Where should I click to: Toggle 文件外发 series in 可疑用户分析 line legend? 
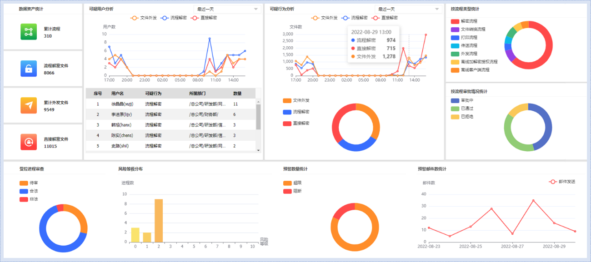[x=144, y=18]
